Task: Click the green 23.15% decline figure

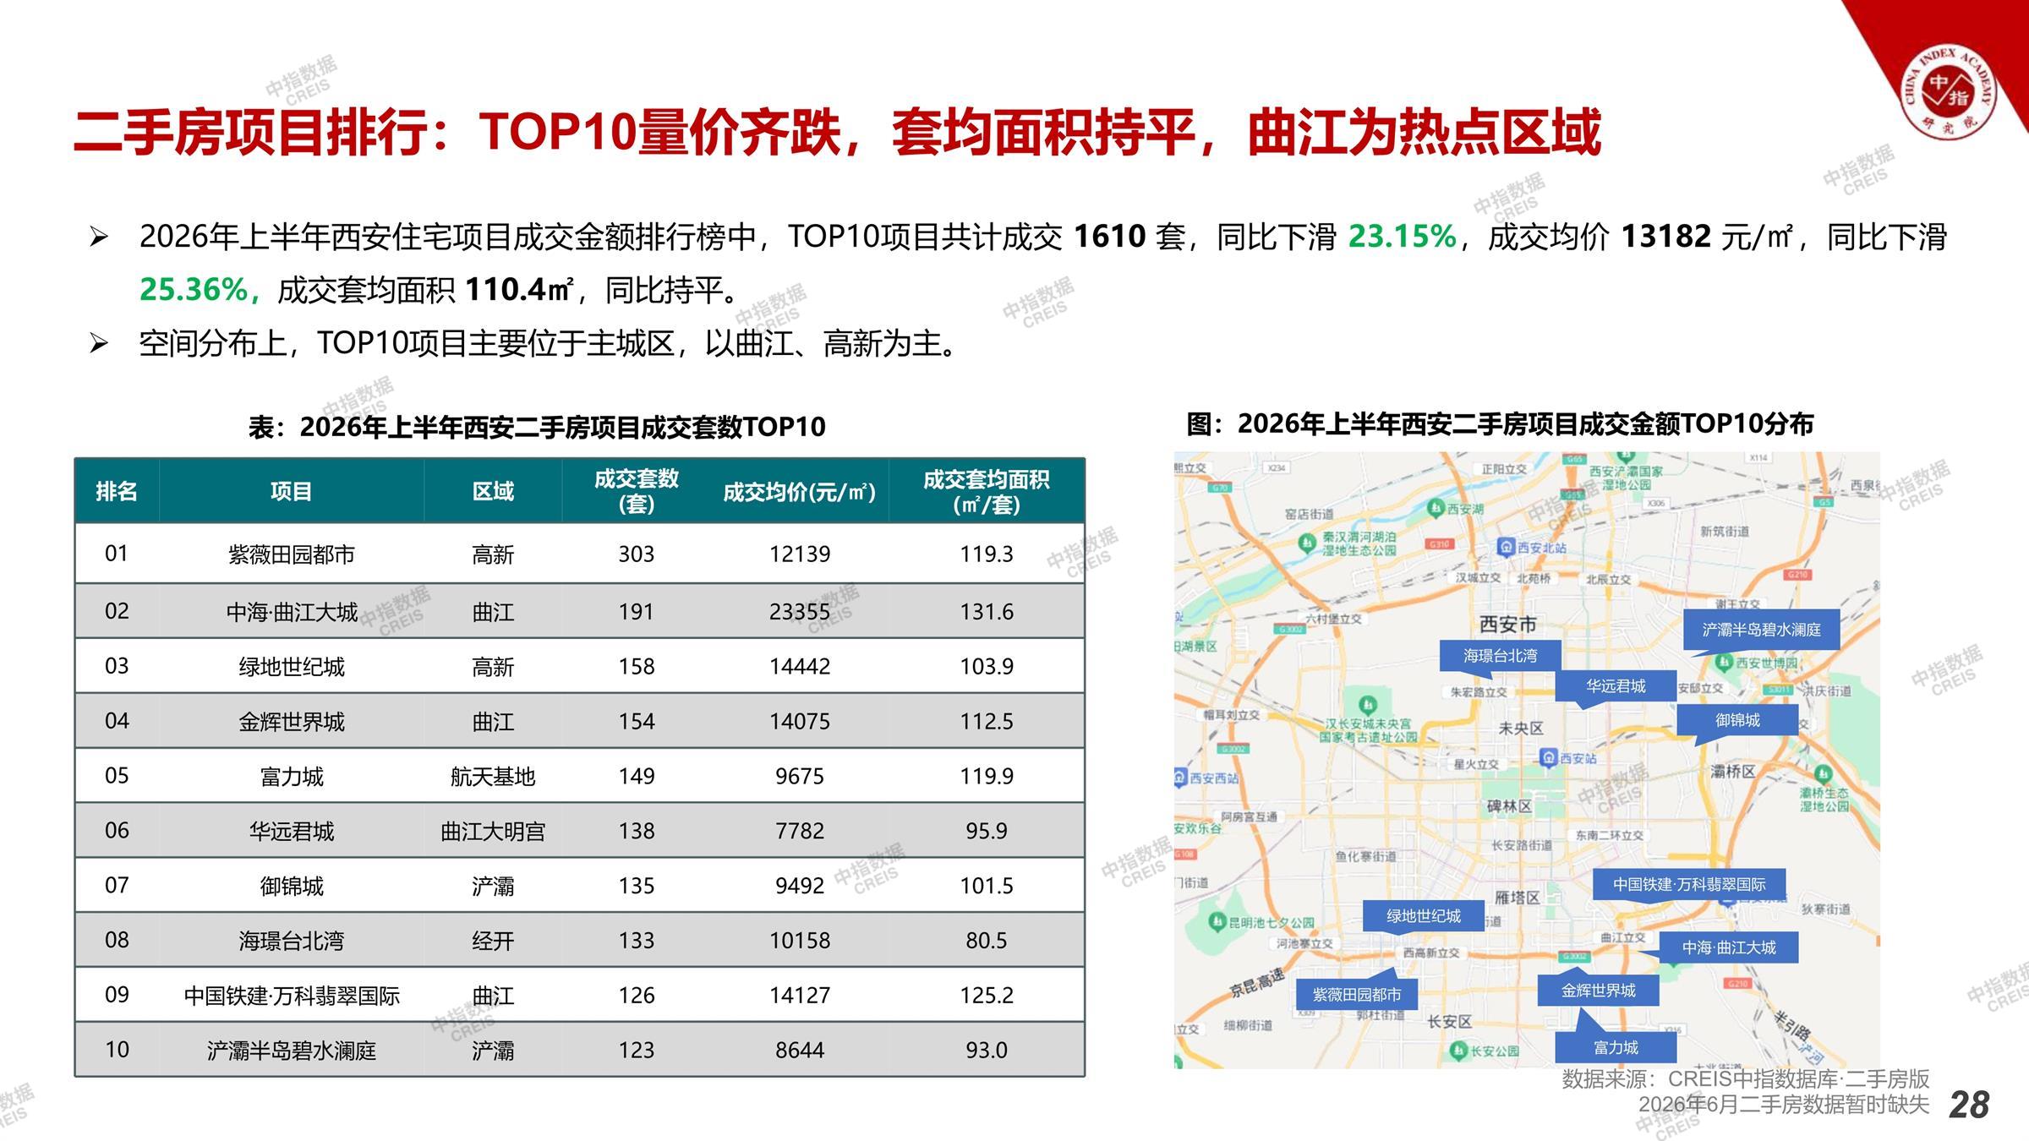Action: click(1402, 237)
